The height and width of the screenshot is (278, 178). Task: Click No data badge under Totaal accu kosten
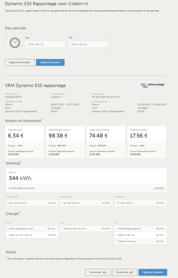(x=135, y=154)
